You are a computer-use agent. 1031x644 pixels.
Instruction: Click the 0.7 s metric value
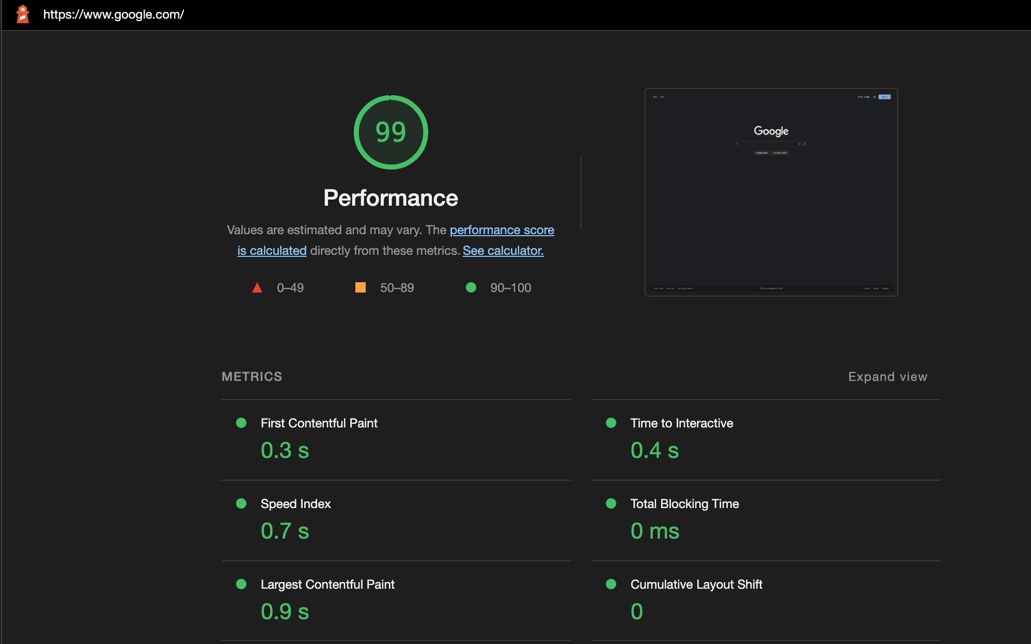coord(285,531)
